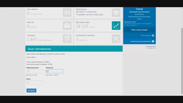Viewport: 183px width, 103px height.
Task: Click the Последний вход timestamp text
Action: [x=150, y=47]
